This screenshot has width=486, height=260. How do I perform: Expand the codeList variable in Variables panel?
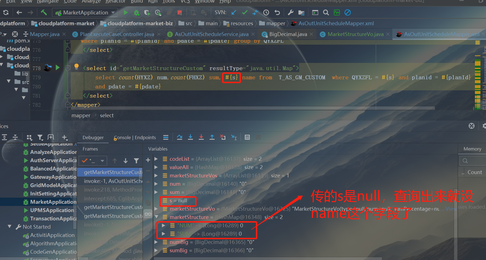point(156,159)
